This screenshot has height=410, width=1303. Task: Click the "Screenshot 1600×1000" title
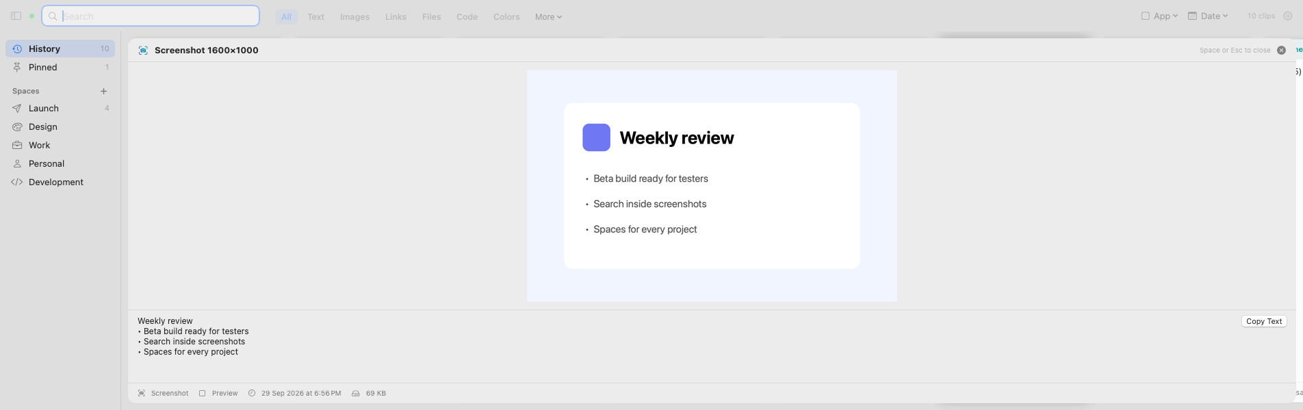(207, 50)
